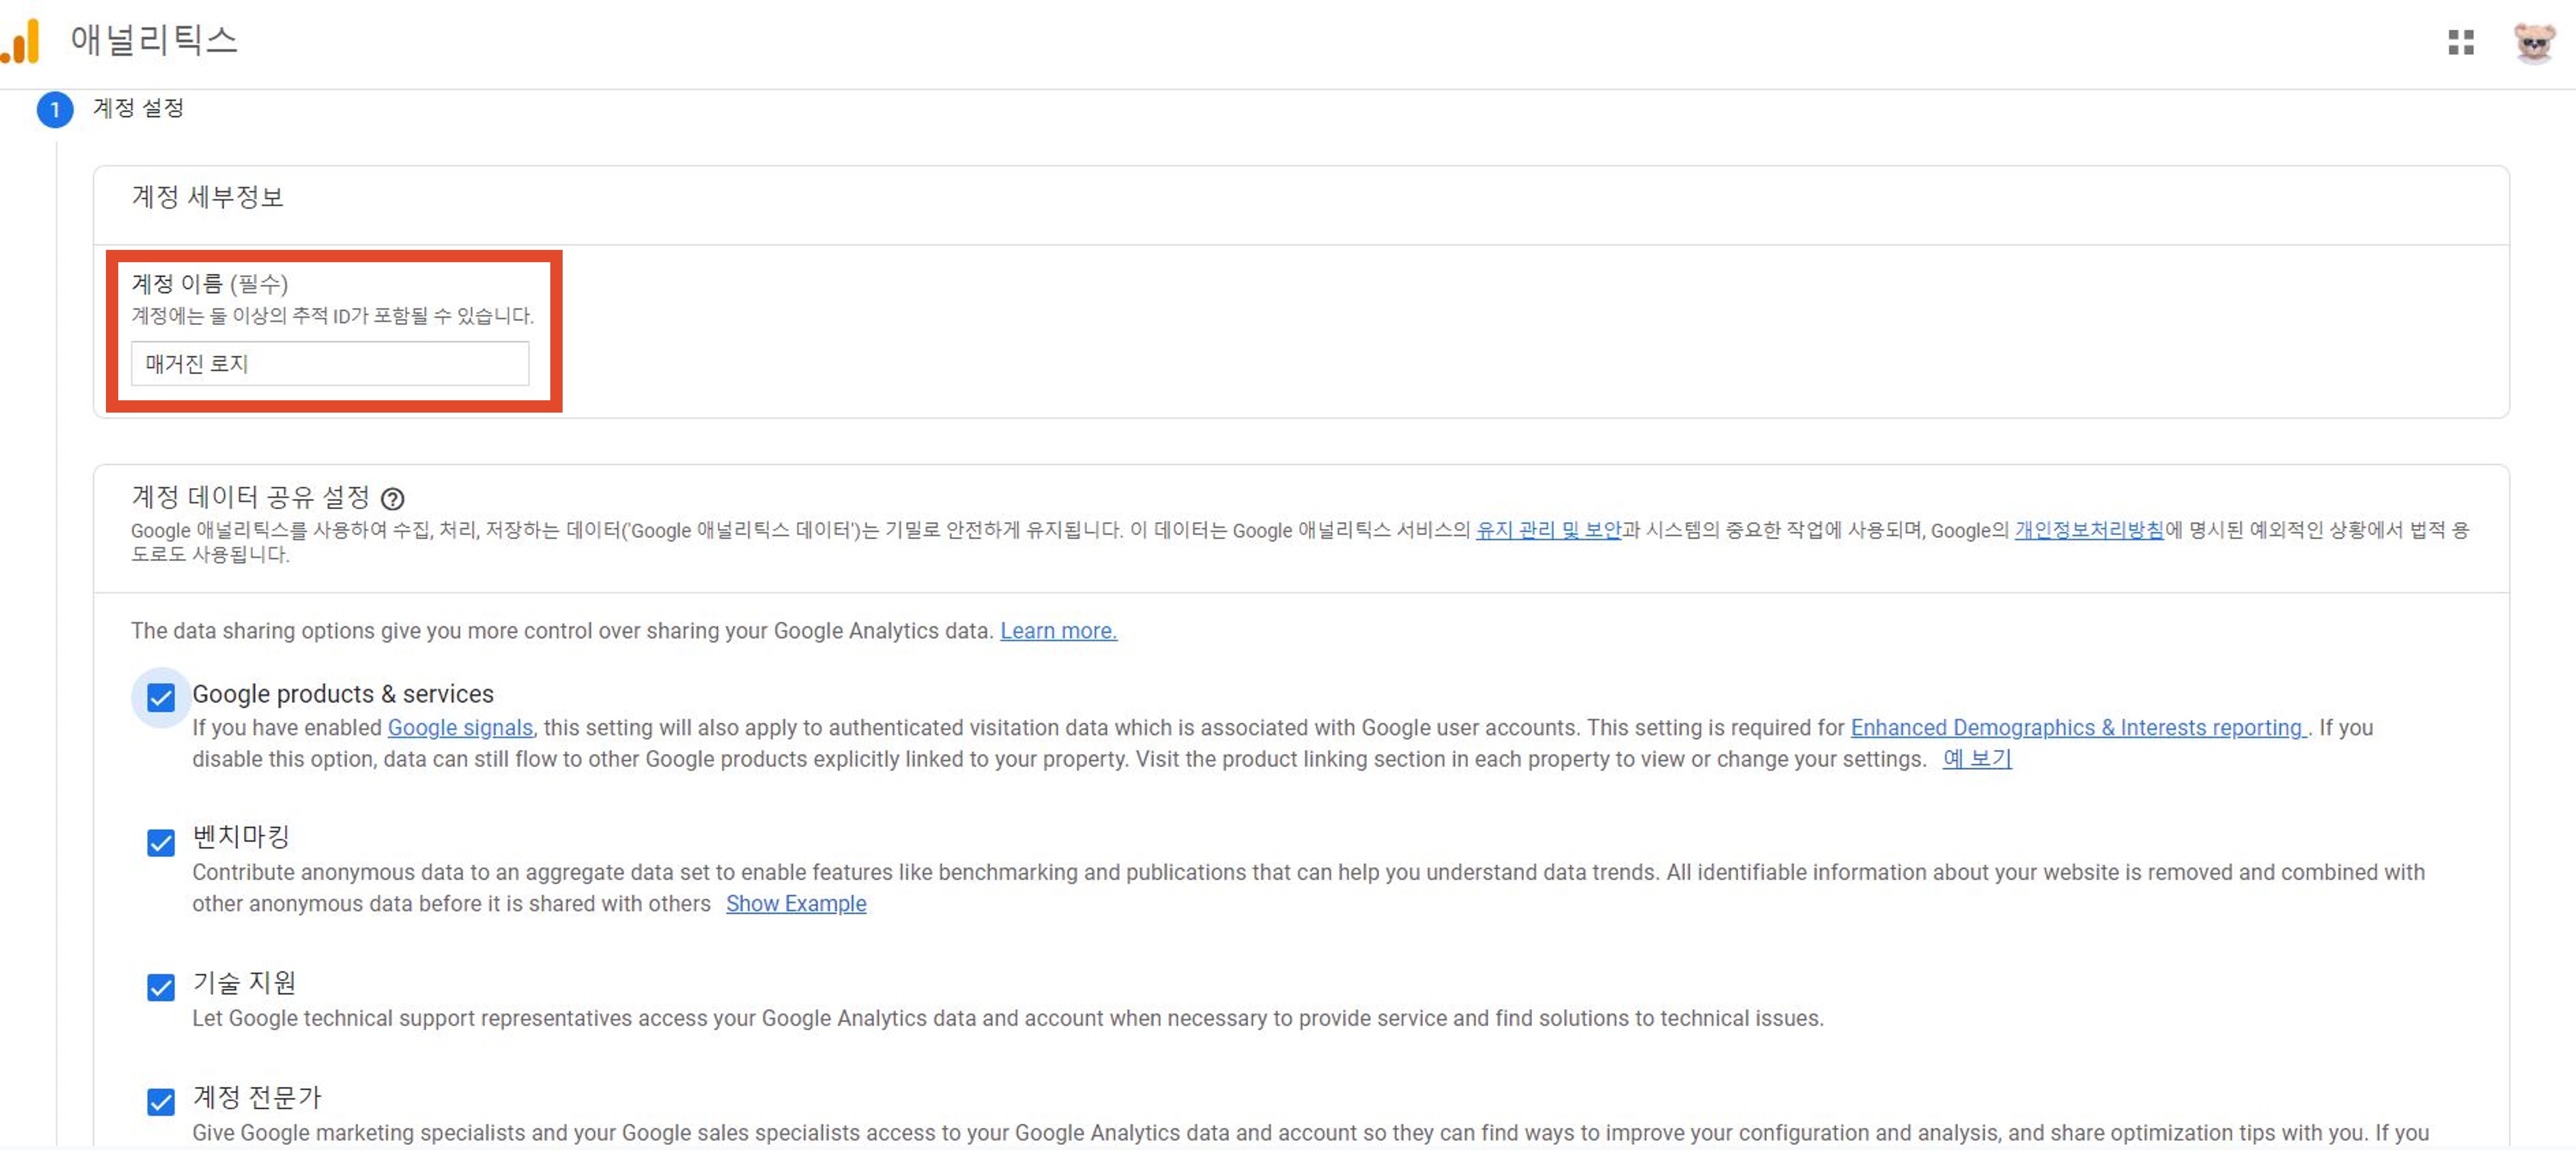Click the help icon beside 계정 데이터 공유 설정
The height and width of the screenshot is (1150, 2576).
tap(393, 498)
